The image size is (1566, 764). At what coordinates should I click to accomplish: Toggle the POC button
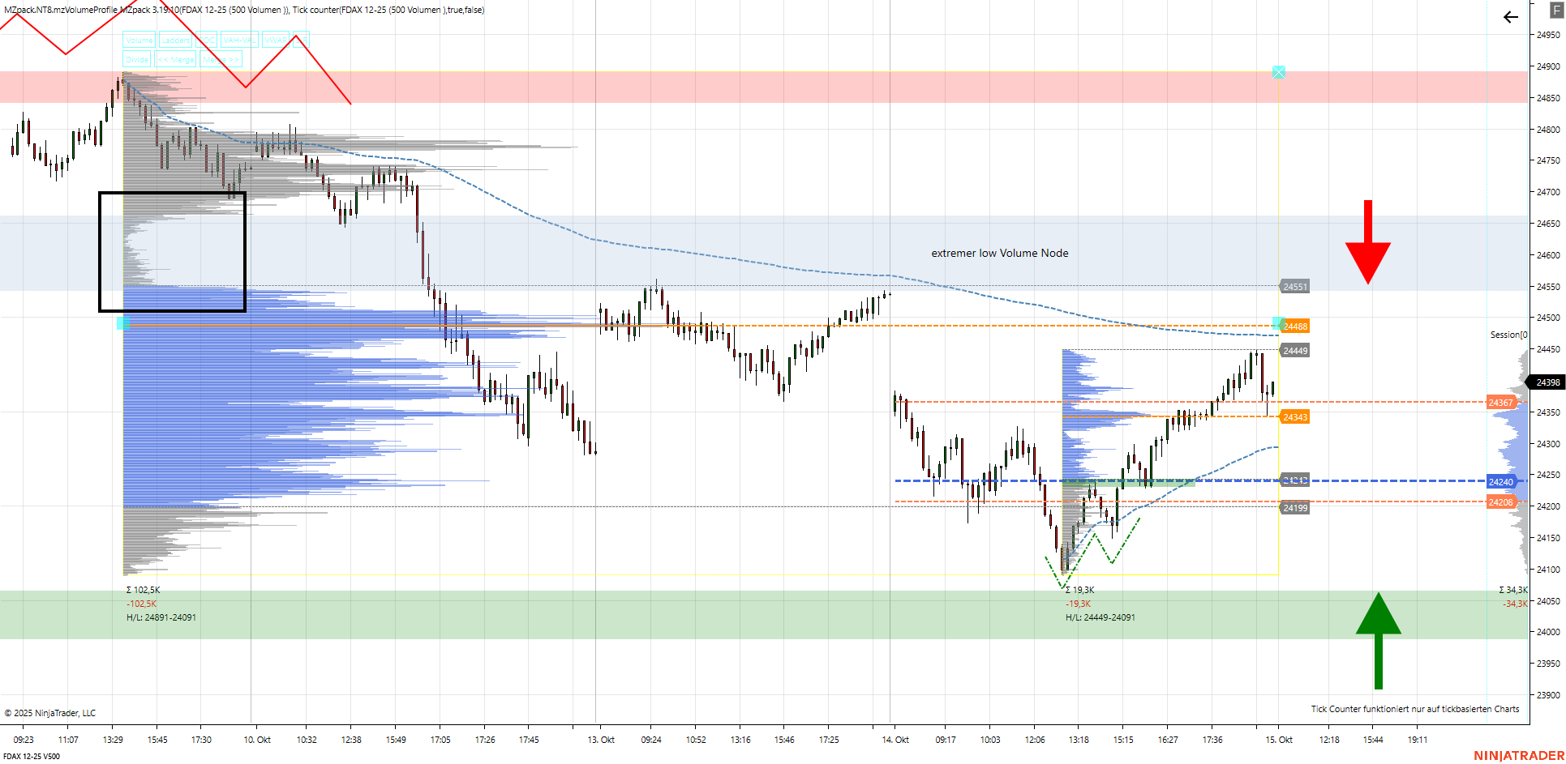tap(207, 41)
